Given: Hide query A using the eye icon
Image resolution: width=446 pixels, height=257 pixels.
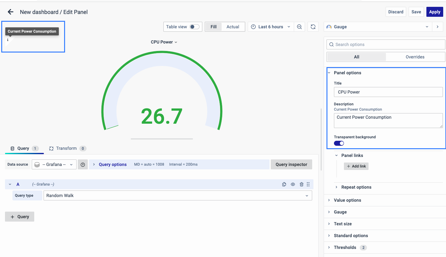Looking at the screenshot, I should click(293, 184).
